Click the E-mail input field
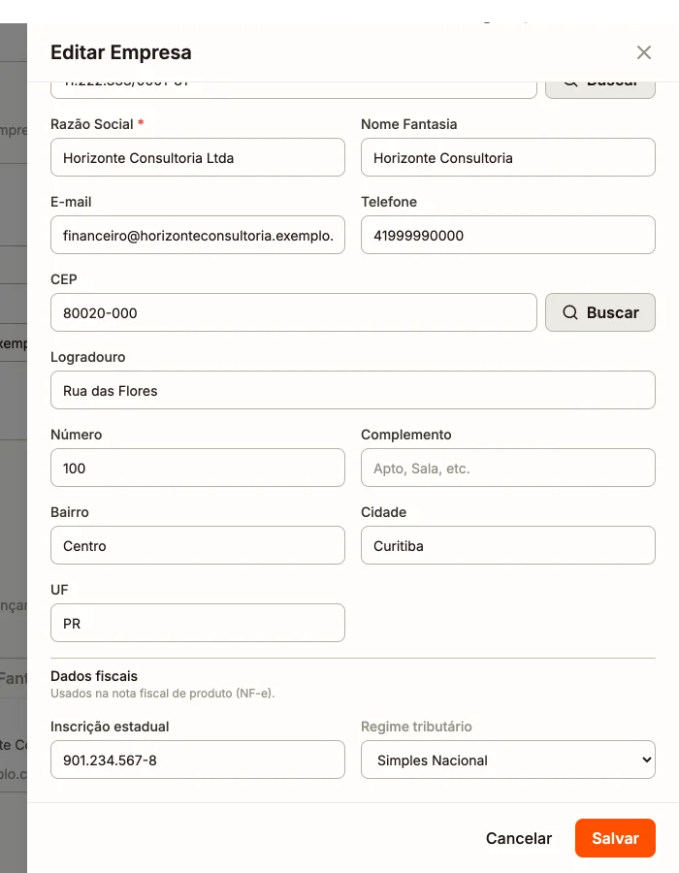The height and width of the screenshot is (873, 679). click(x=198, y=235)
